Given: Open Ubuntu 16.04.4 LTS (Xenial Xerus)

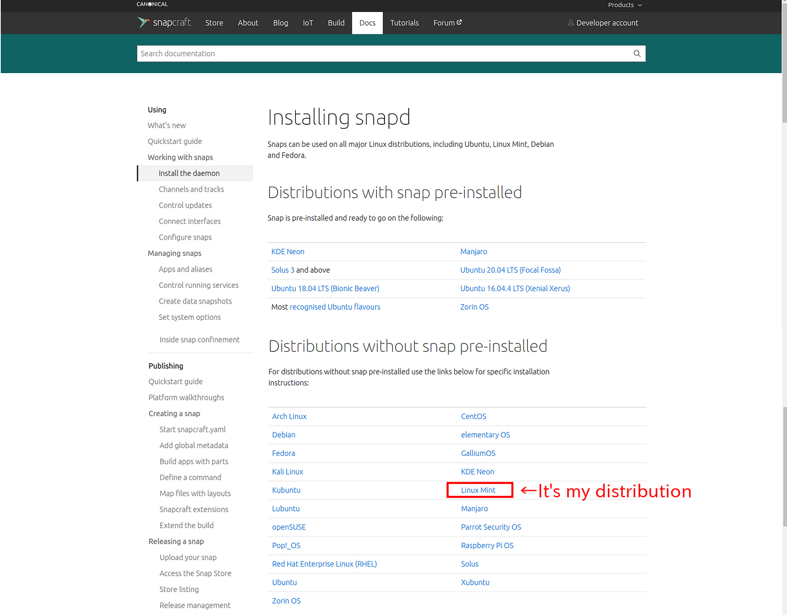Looking at the screenshot, I should tap(515, 289).
